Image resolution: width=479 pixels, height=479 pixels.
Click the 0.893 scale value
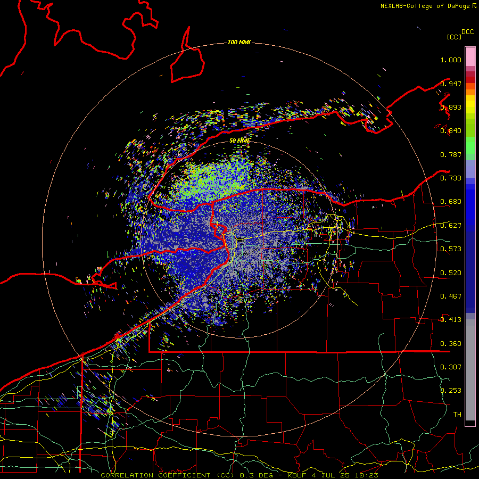pyautogui.click(x=451, y=107)
